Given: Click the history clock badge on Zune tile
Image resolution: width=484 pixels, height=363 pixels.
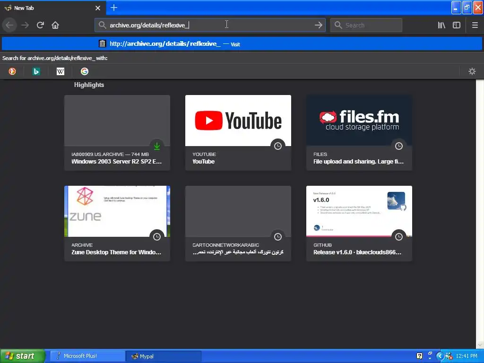Looking at the screenshot, I should (x=157, y=237).
